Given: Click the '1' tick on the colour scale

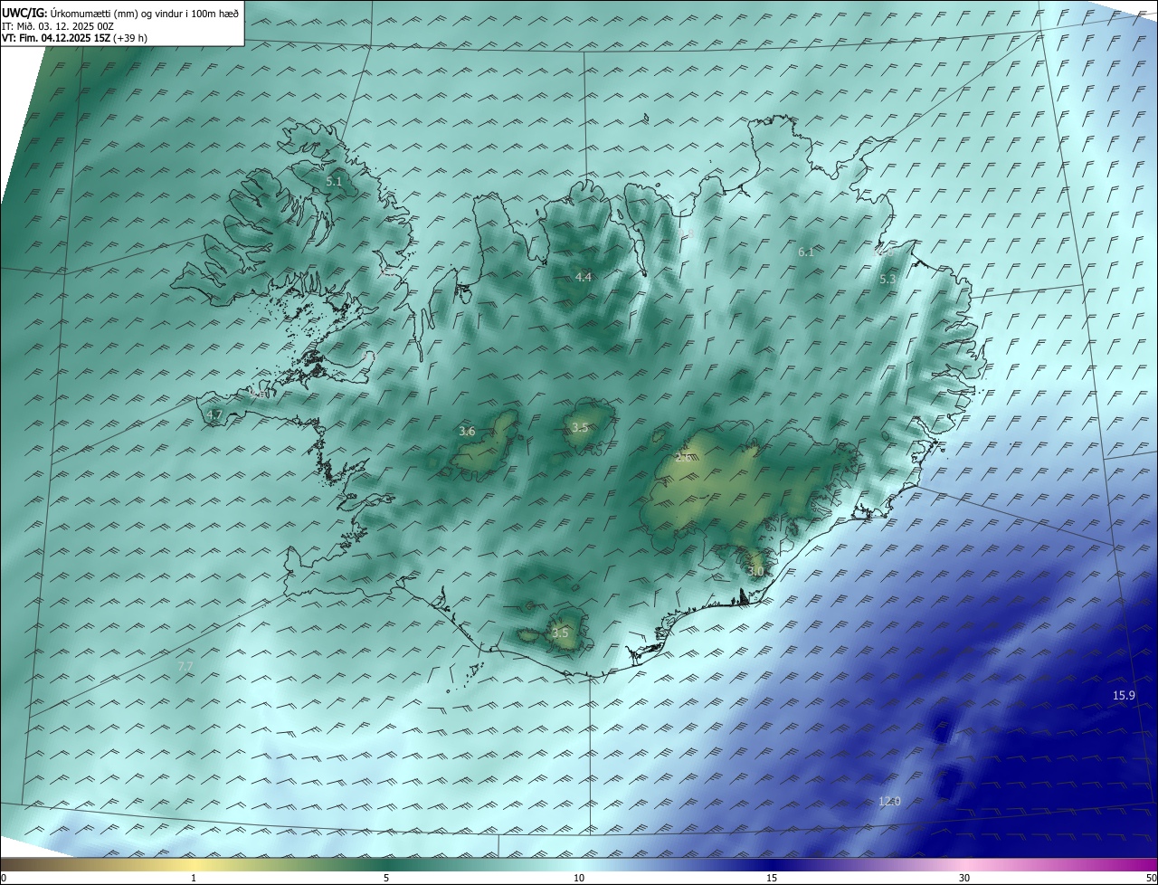Looking at the screenshot, I should coord(194,878).
